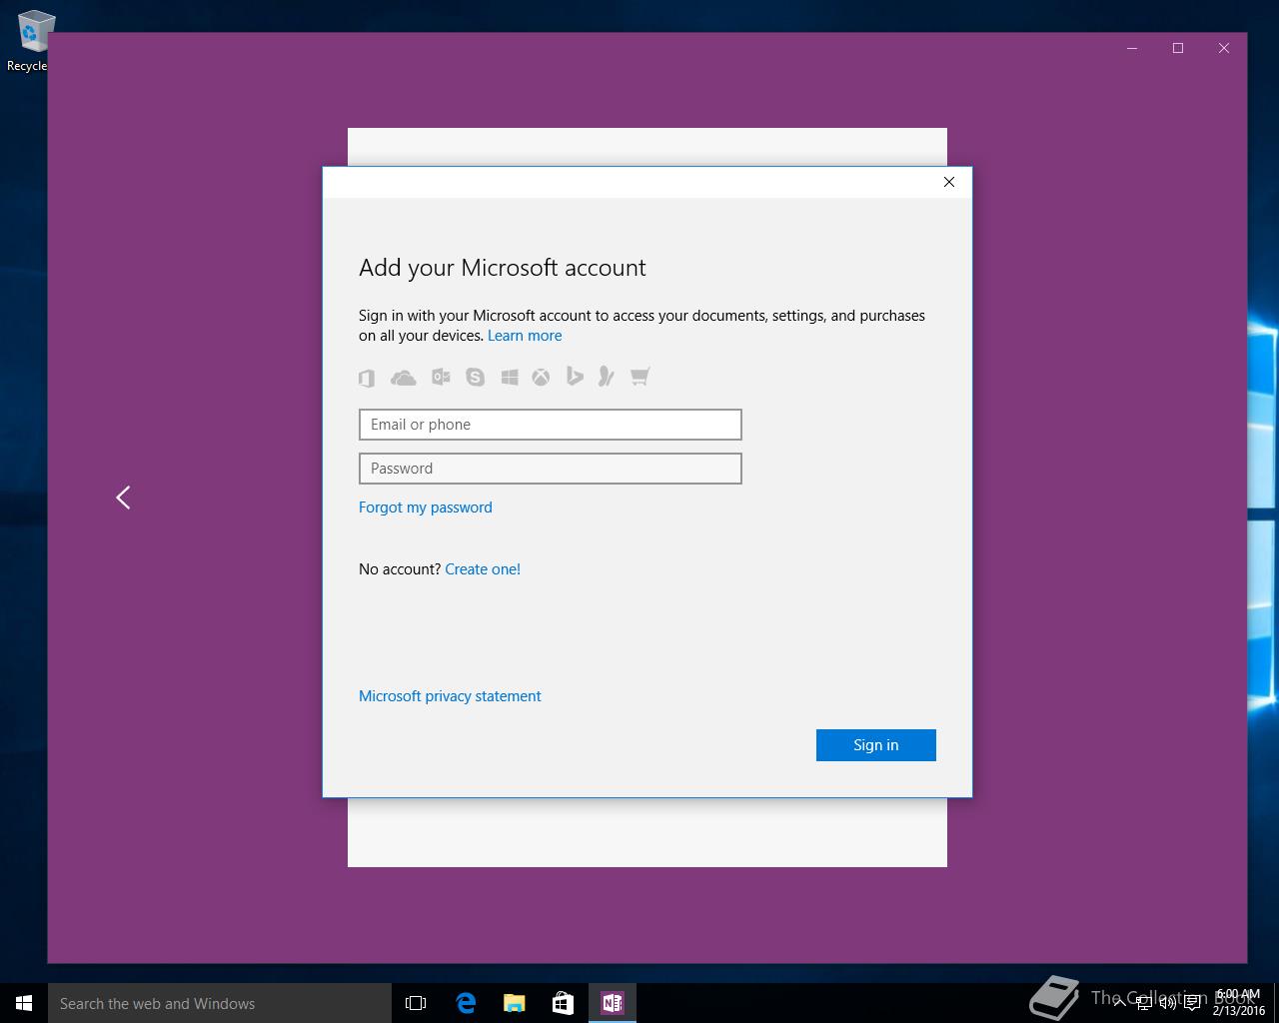Click the MSN butterfly icon
1279x1023 pixels.
coord(606,377)
